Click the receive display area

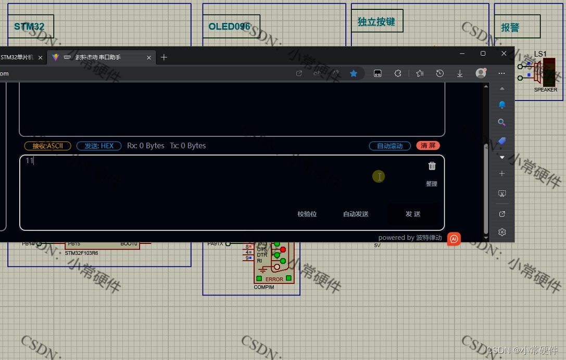232,109
